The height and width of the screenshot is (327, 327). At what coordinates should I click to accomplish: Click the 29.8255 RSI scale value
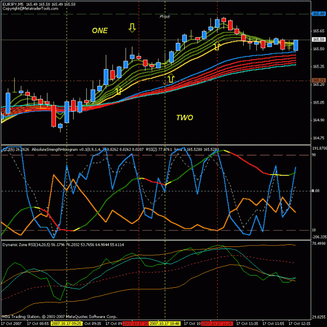click(x=319, y=318)
